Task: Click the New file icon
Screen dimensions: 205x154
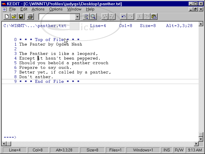Action: click(7, 17)
